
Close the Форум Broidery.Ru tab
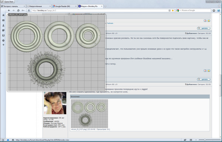pos(101,6)
